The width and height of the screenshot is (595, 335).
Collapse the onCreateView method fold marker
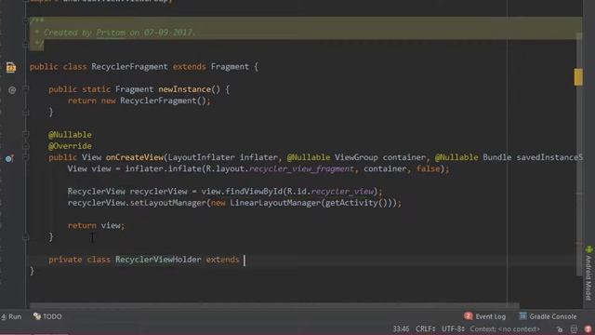pyautogui.click(x=26, y=157)
